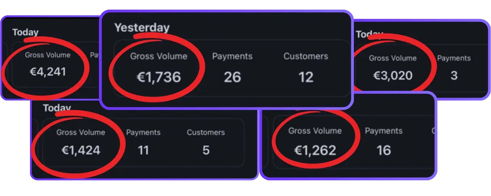Click the Payments label above 16
The height and width of the screenshot is (196, 491).
coord(384,131)
